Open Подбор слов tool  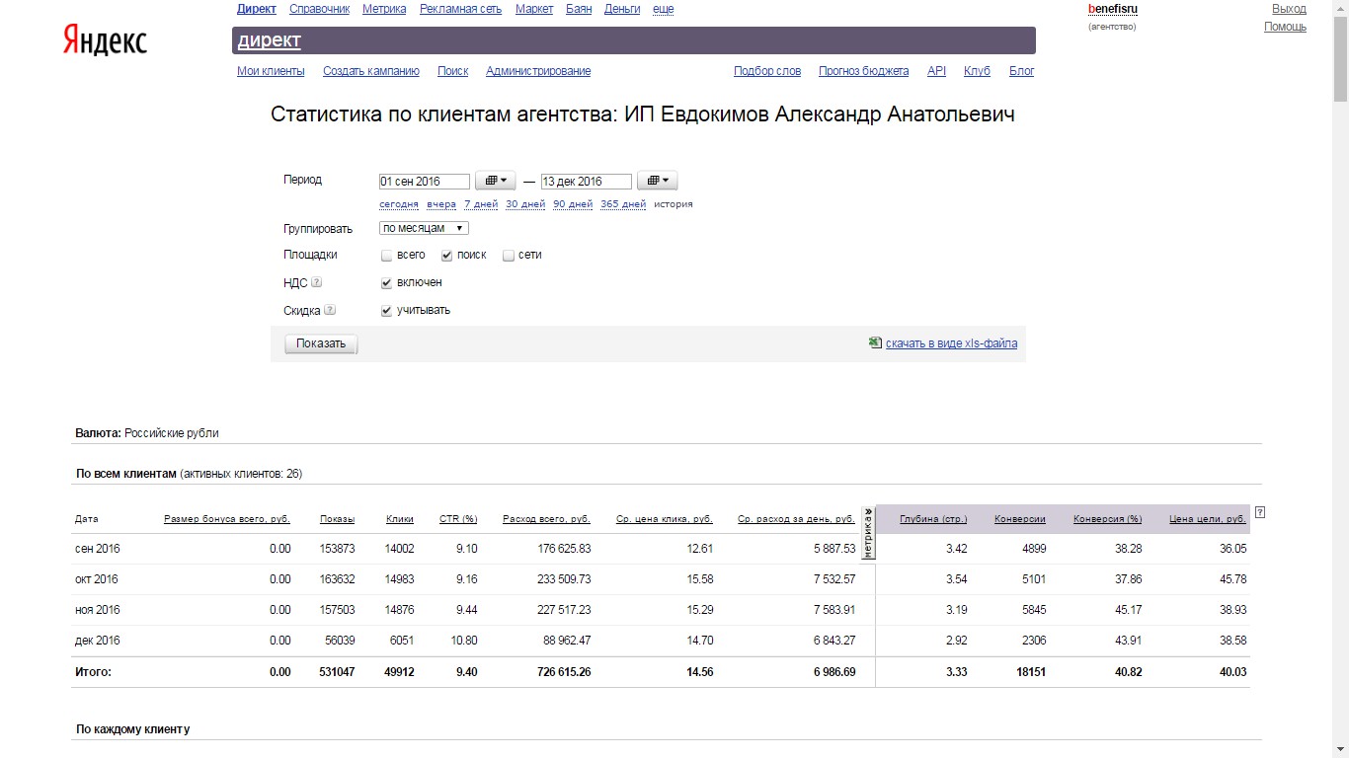pyautogui.click(x=767, y=71)
